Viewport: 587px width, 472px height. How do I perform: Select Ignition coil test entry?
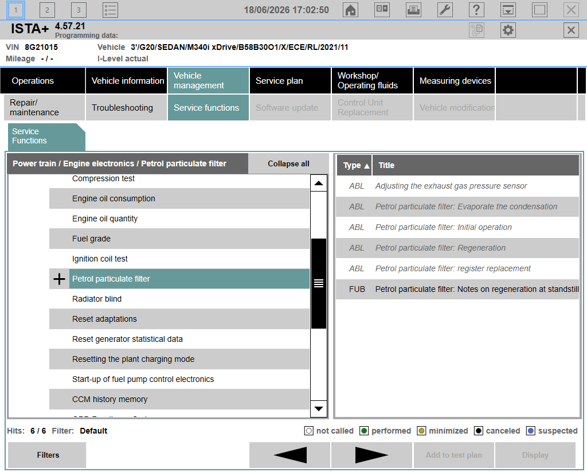(x=179, y=259)
